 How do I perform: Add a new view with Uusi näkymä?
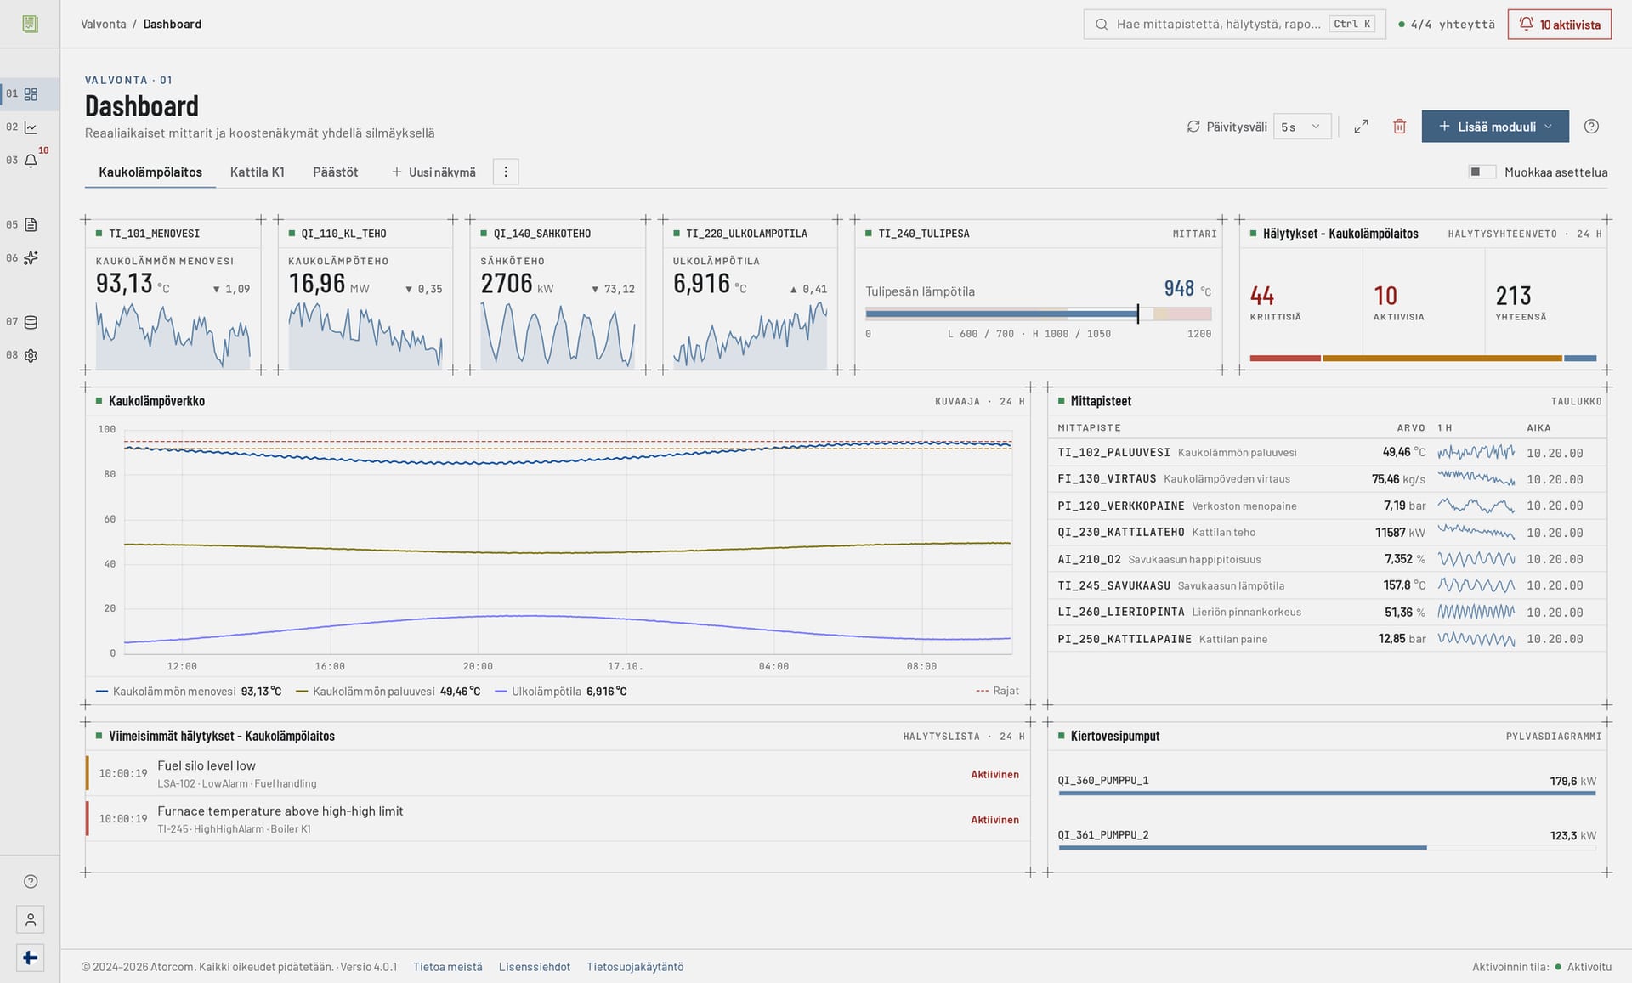433,172
